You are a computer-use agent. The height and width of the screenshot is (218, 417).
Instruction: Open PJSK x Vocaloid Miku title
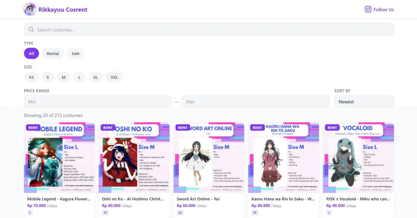click(x=358, y=199)
